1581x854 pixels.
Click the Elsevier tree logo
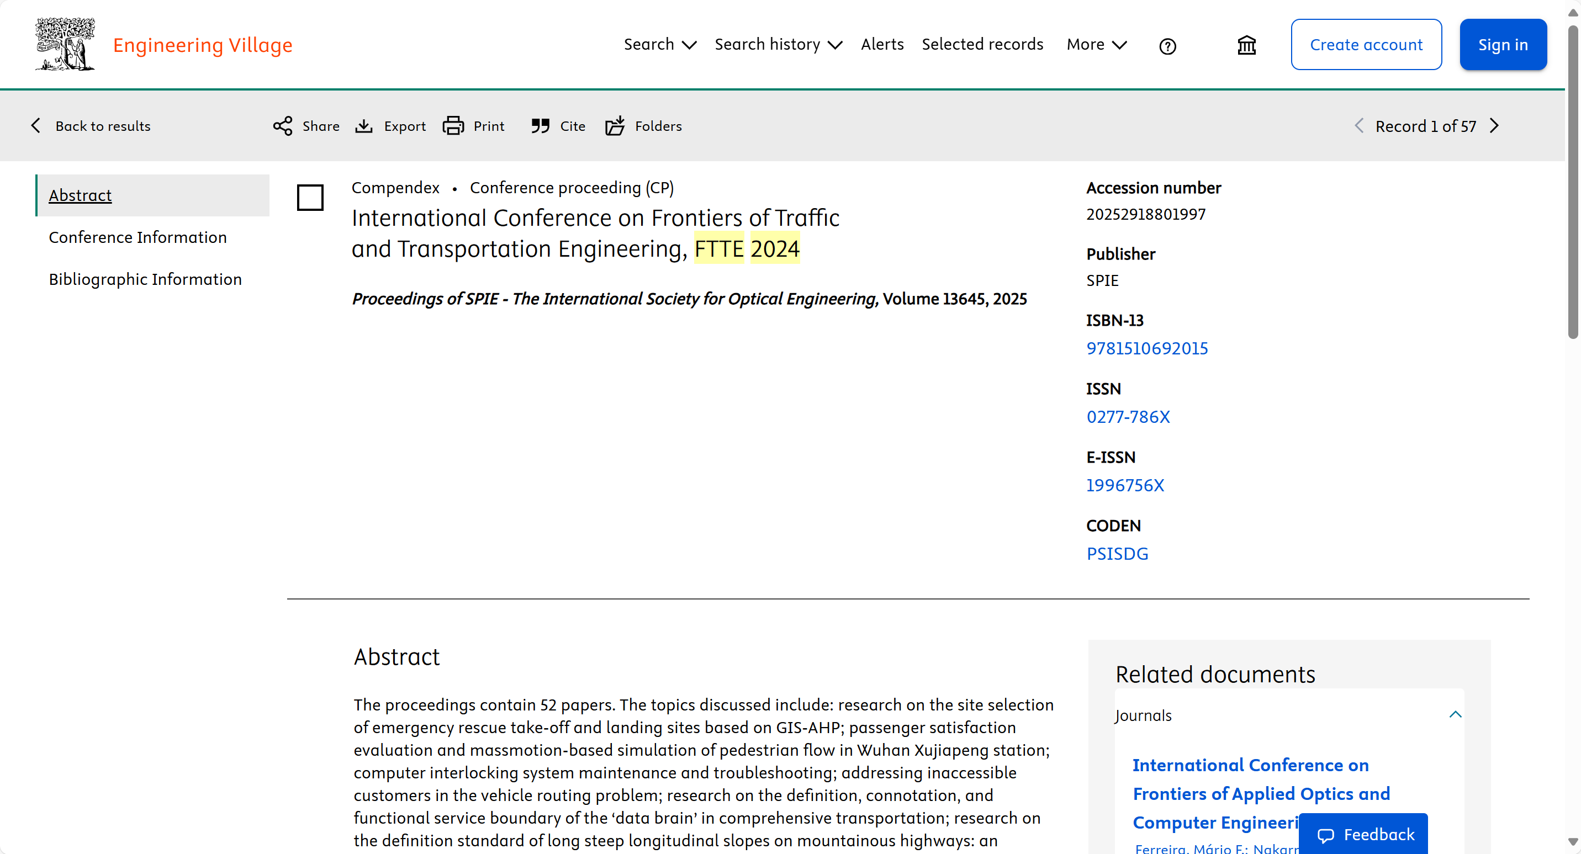[65, 44]
